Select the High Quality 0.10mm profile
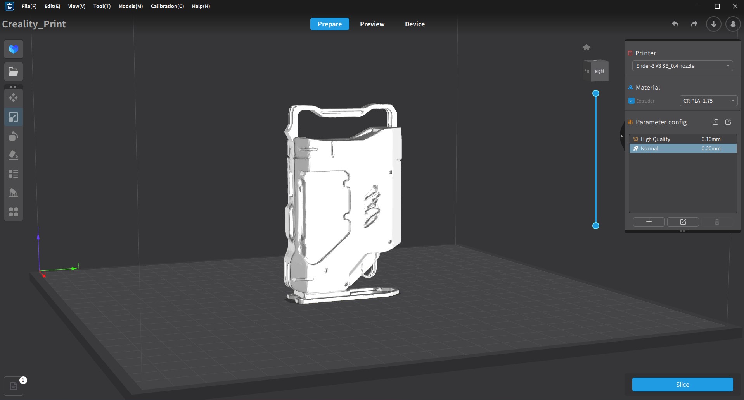 click(683, 139)
